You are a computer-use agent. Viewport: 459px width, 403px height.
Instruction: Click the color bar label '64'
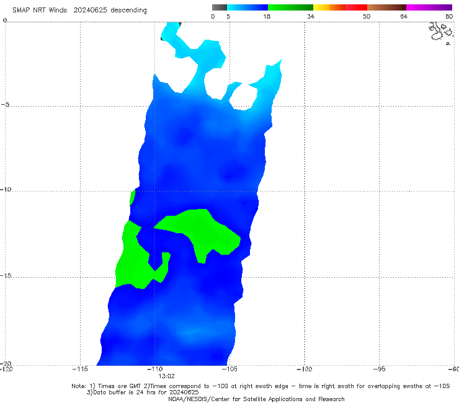[404, 17]
